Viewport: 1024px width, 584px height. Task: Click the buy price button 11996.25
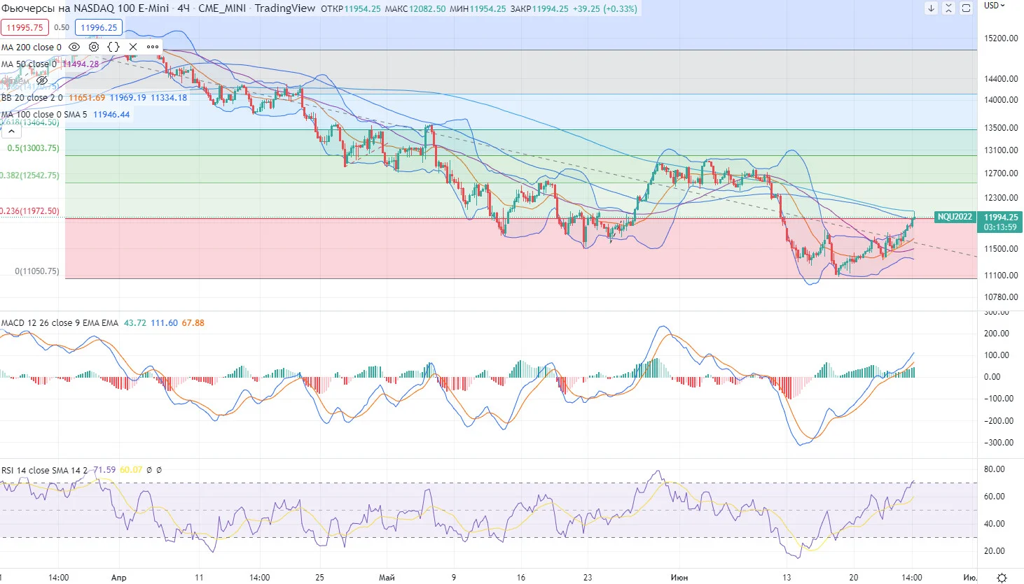point(99,28)
